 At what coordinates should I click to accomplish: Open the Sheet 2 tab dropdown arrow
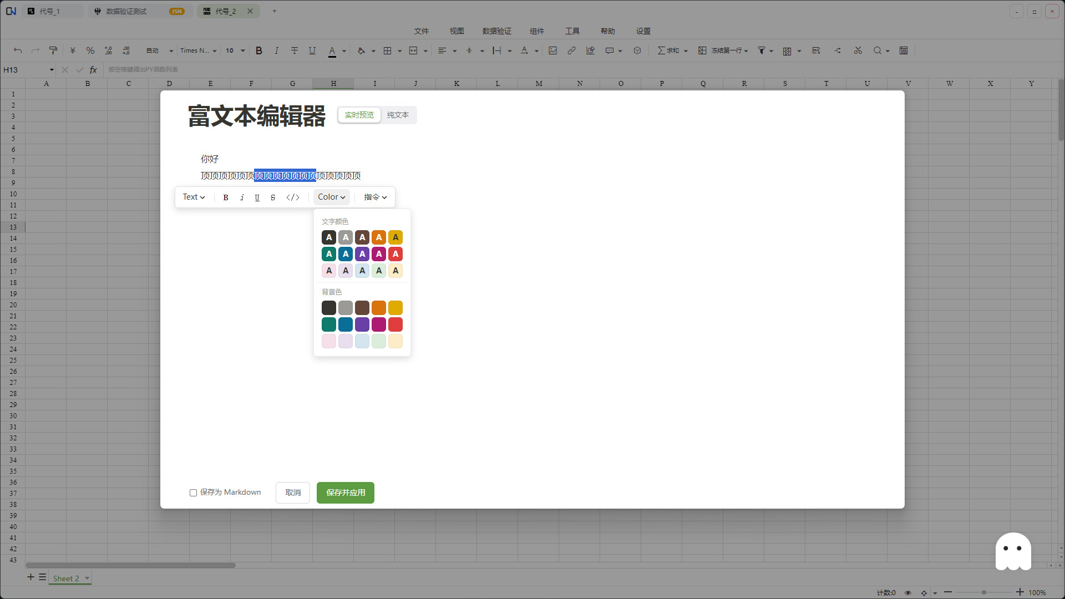[87, 578]
